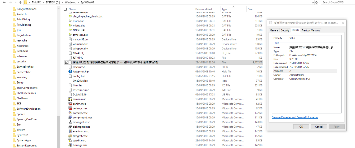Close the properties dialog with X
Image resolution: width=355 pixels, height=148 pixels.
[343, 23]
